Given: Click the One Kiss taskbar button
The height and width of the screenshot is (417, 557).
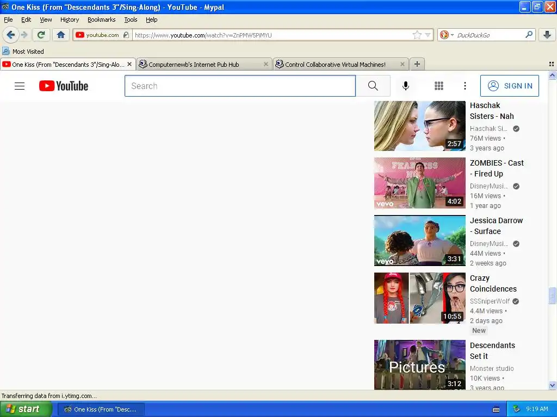Looking at the screenshot, I should (101, 409).
